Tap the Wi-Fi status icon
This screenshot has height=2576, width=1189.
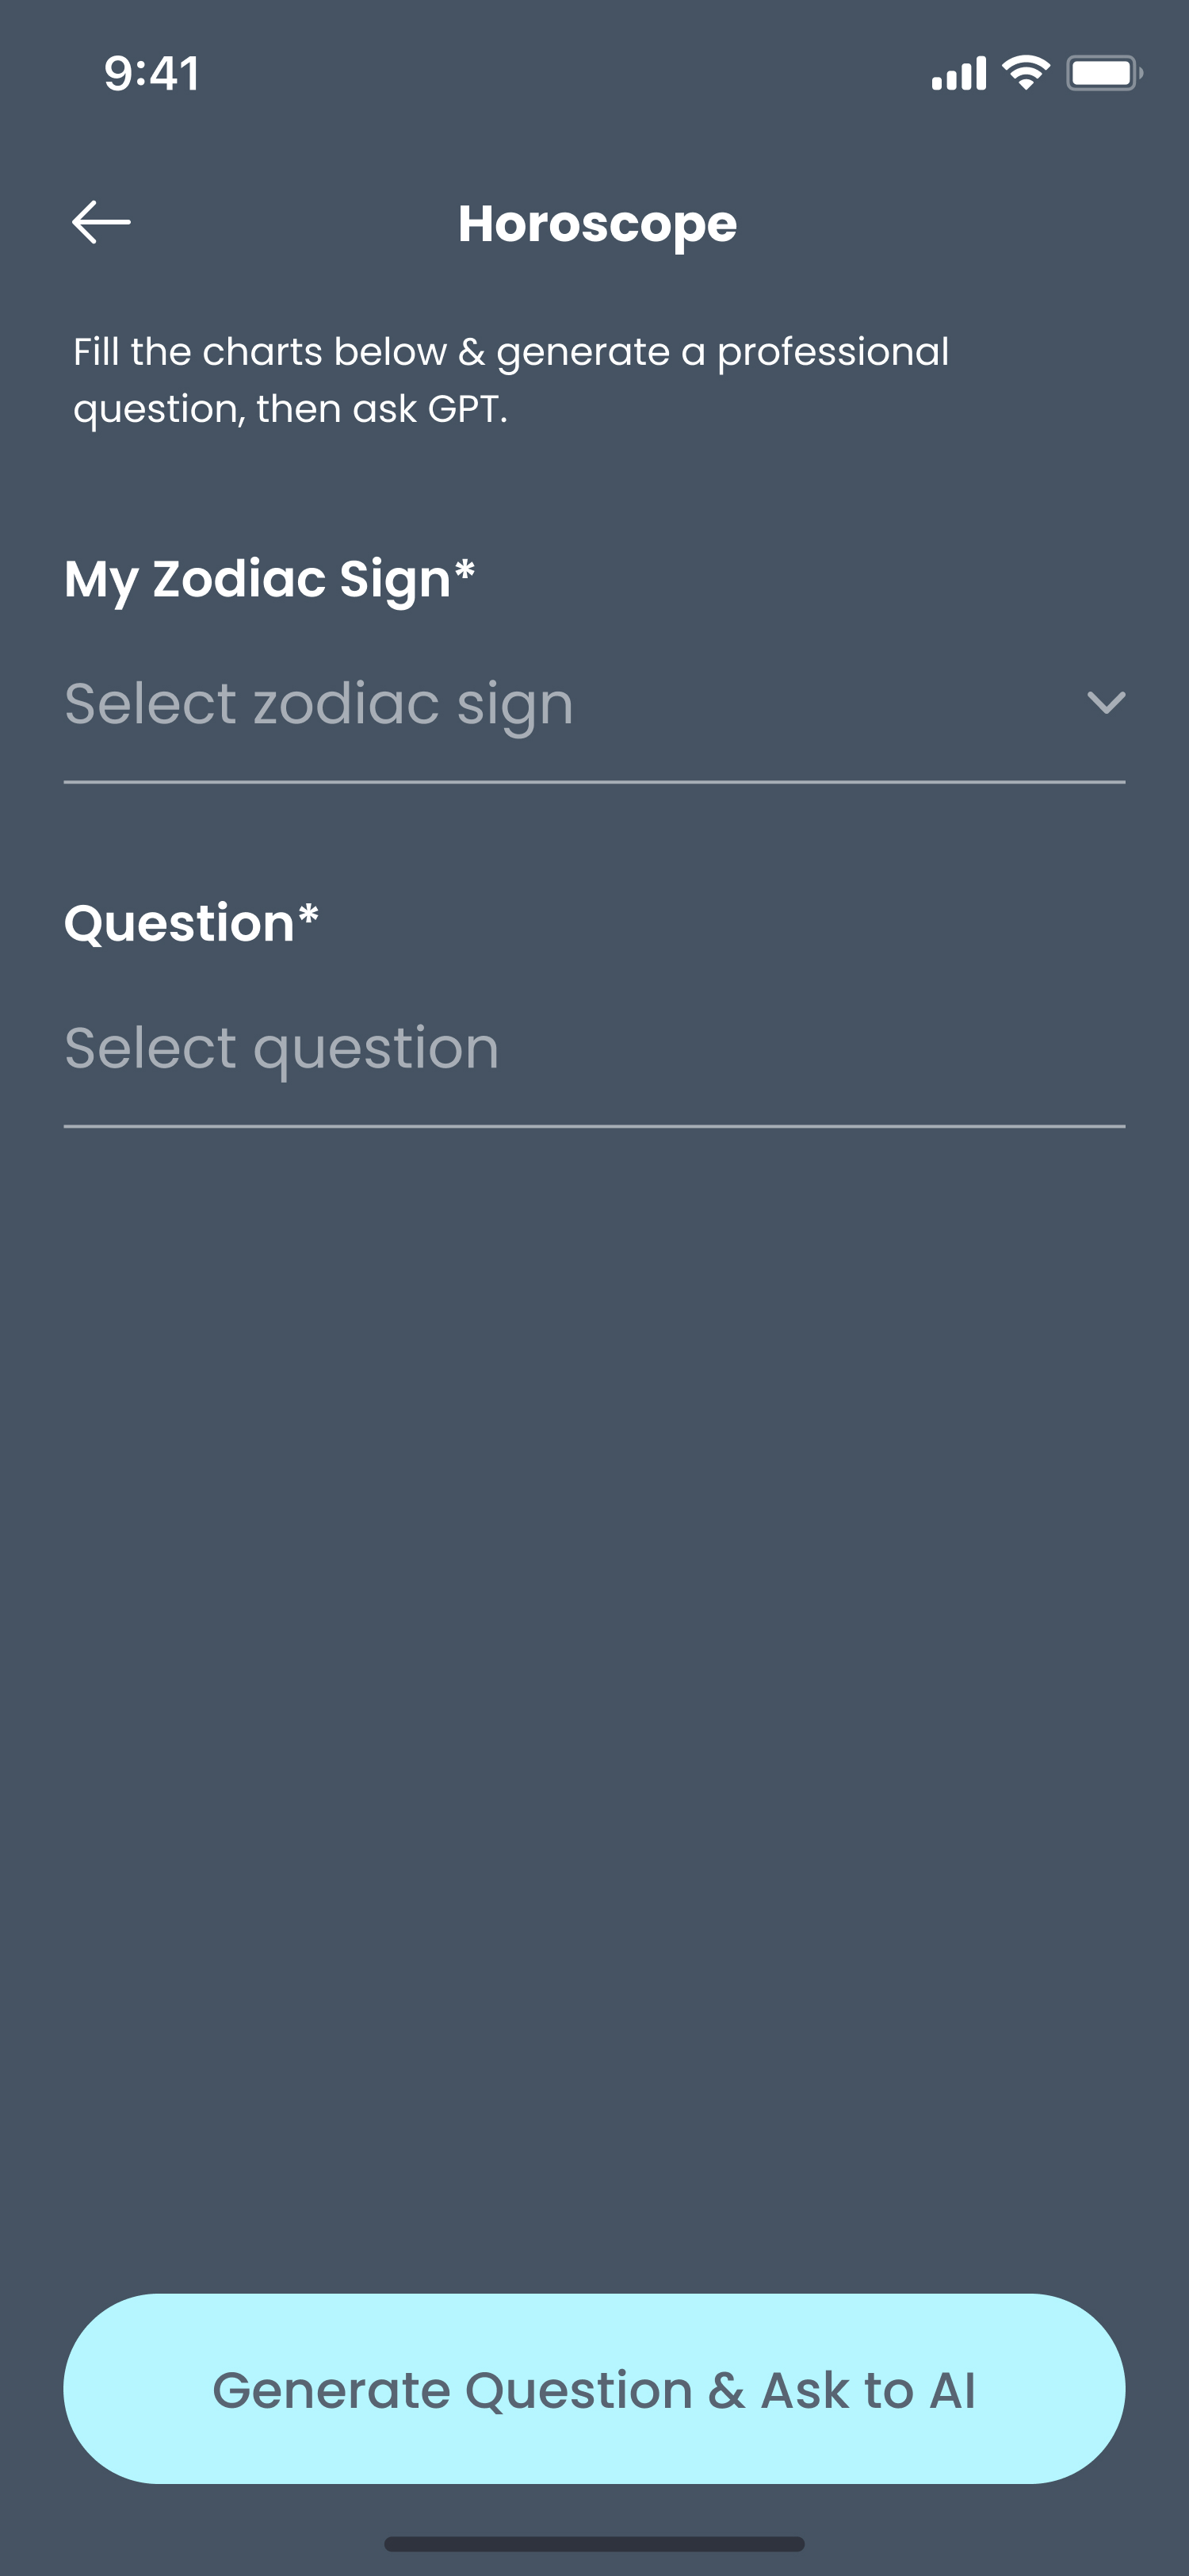click(1027, 72)
